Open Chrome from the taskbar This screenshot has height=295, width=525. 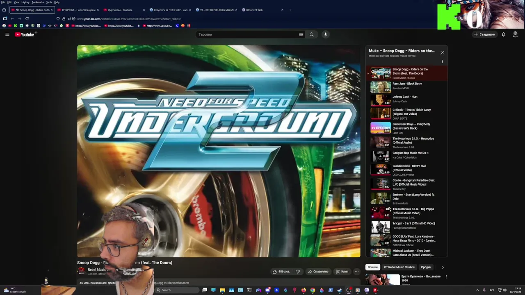[x=313, y=290]
